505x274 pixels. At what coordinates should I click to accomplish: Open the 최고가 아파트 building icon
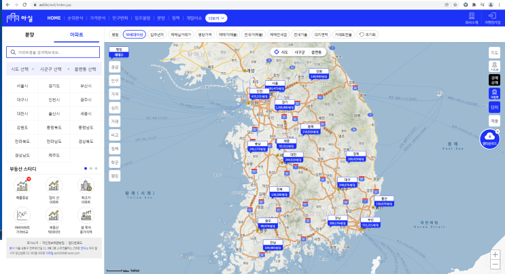86,186
